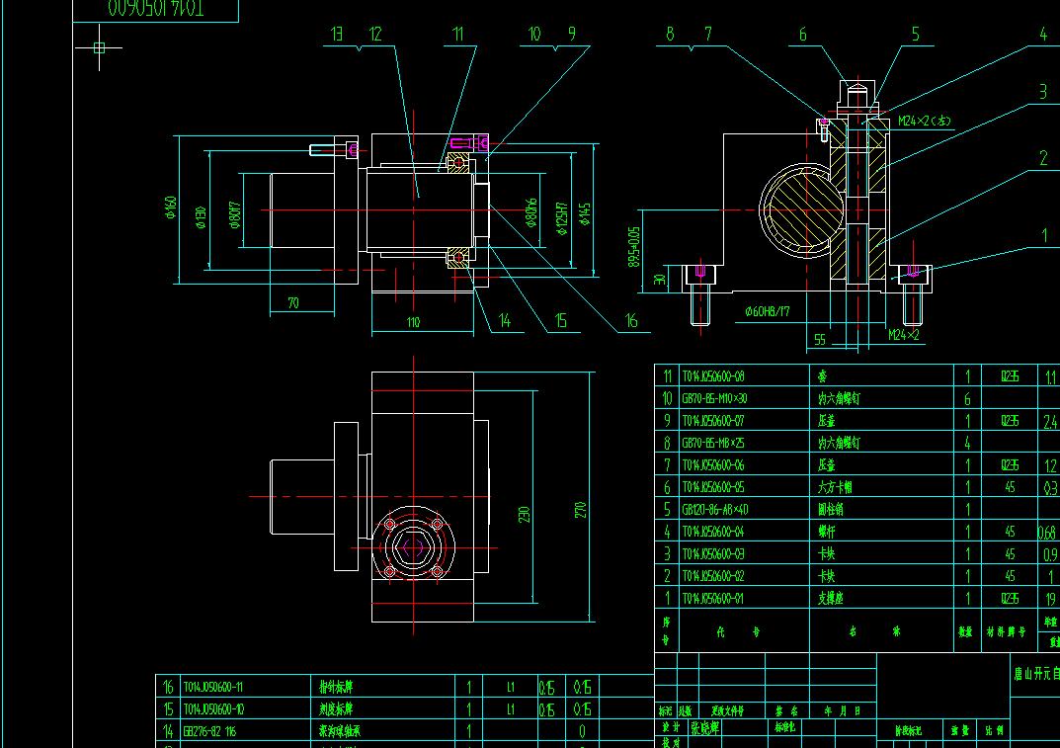This screenshot has width=1060, height=748.
Task: Click the 材料牌号 column header
Action: pos(1006,632)
